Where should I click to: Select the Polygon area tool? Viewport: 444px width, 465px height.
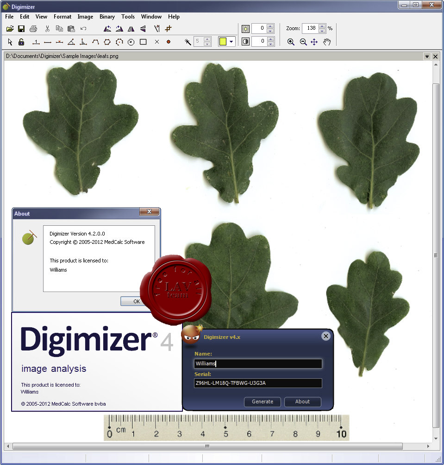[107, 42]
